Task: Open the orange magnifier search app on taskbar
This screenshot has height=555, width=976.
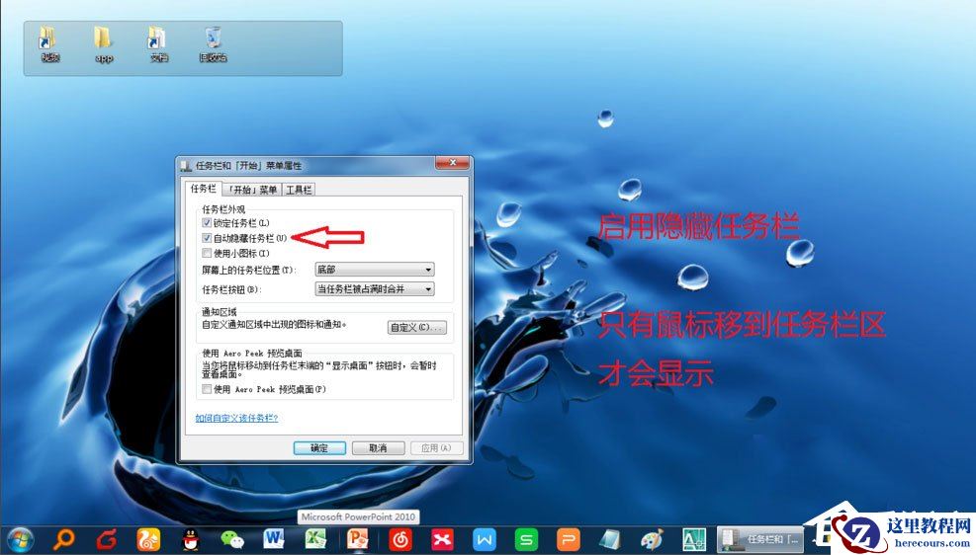Action: pyautogui.click(x=64, y=539)
